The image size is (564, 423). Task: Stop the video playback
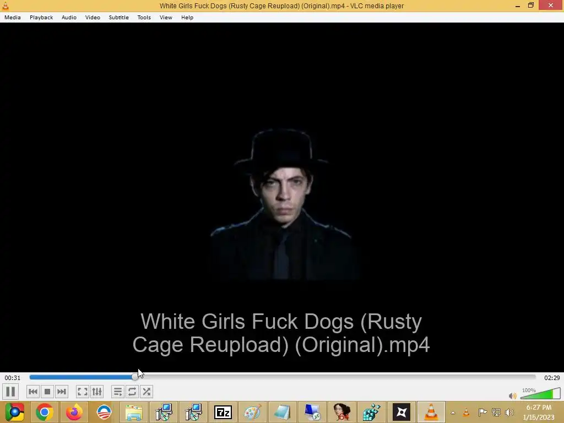click(47, 392)
